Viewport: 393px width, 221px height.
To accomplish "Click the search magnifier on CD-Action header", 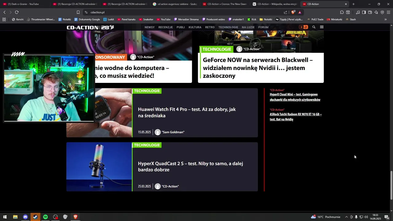I will (314, 27).
